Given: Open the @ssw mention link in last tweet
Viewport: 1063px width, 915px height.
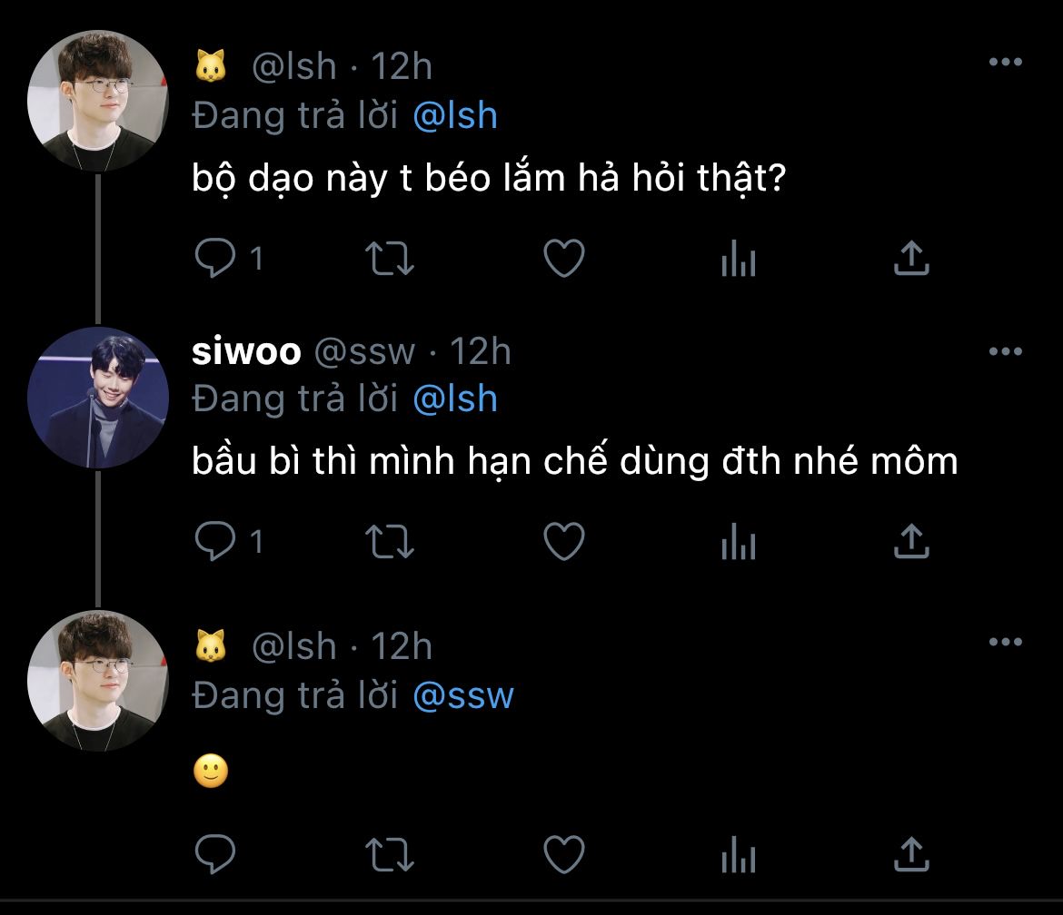Looking at the screenshot, I should coord(463,695).
